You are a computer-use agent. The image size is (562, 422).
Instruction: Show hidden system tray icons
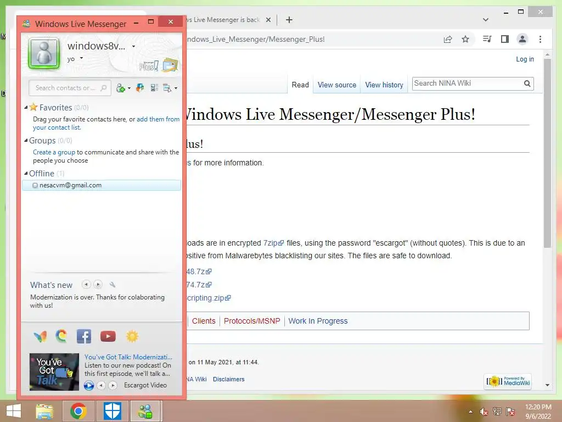[x=470, y=412]
